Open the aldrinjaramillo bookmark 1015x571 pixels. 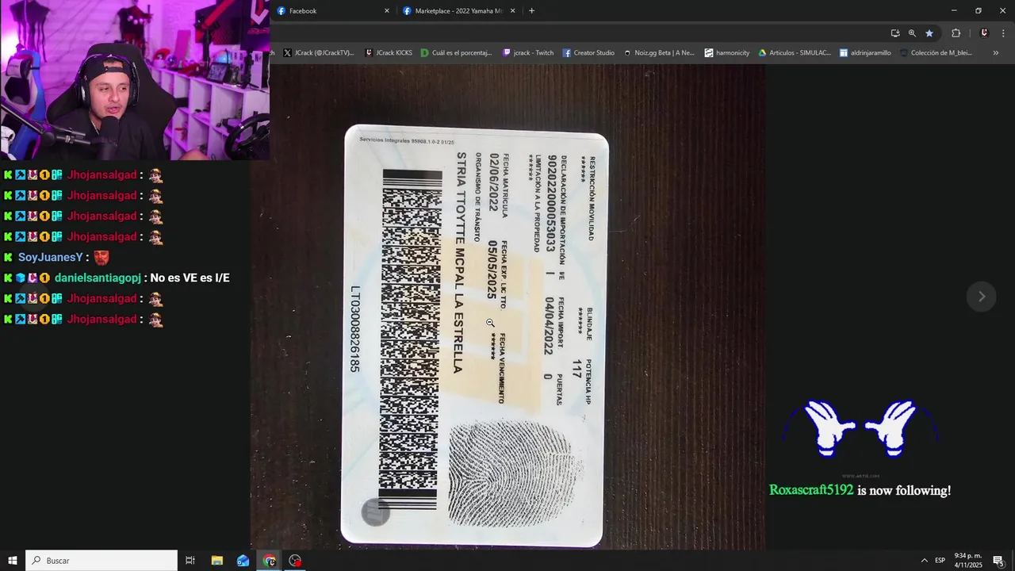[865, 53]
